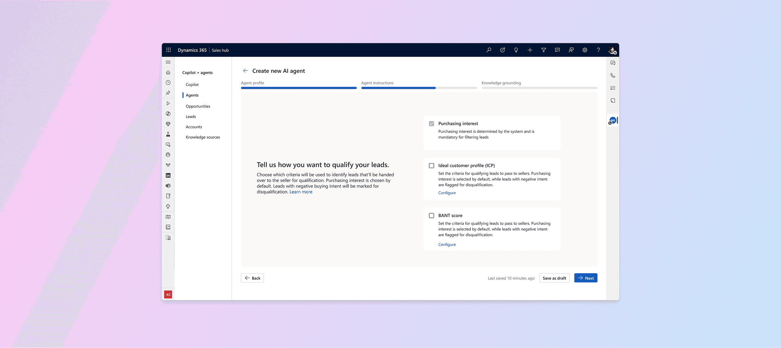Open the Learn more link
Viewport: 781px width, 348px height.
click(301, 192)
